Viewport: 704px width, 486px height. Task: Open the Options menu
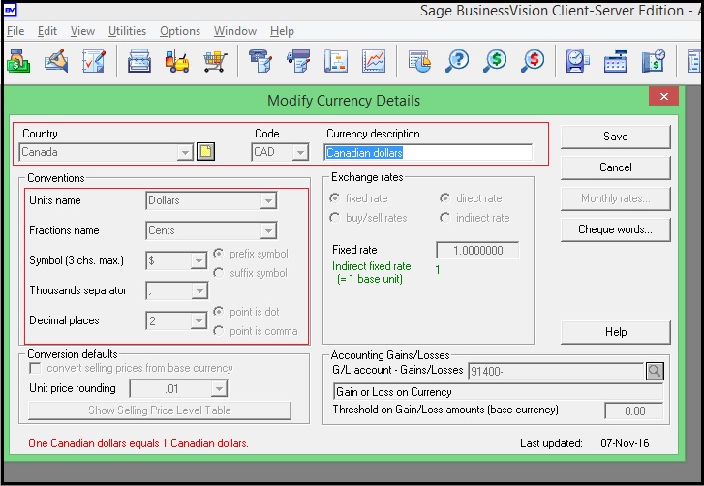click(180, 31)
